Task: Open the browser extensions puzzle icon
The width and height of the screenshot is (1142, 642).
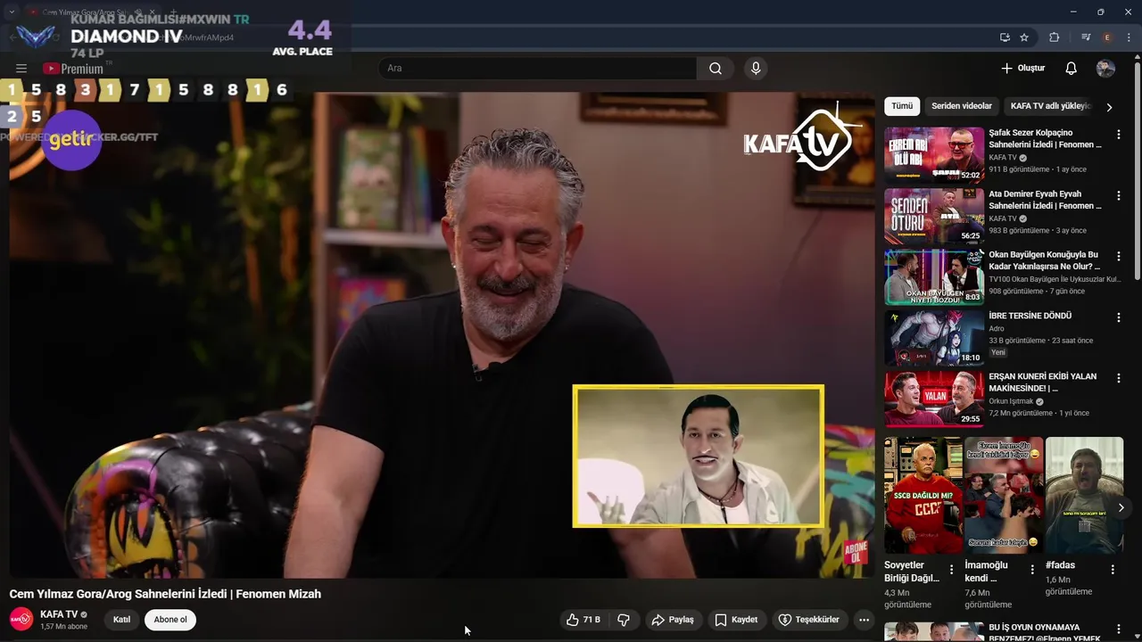Action: point(1054,37)
